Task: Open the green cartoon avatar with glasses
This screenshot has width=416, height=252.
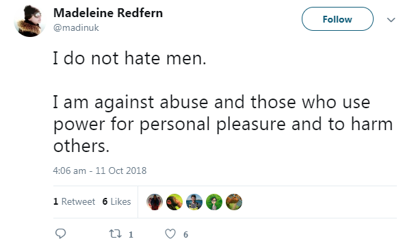Action: (x=214, y=202)
